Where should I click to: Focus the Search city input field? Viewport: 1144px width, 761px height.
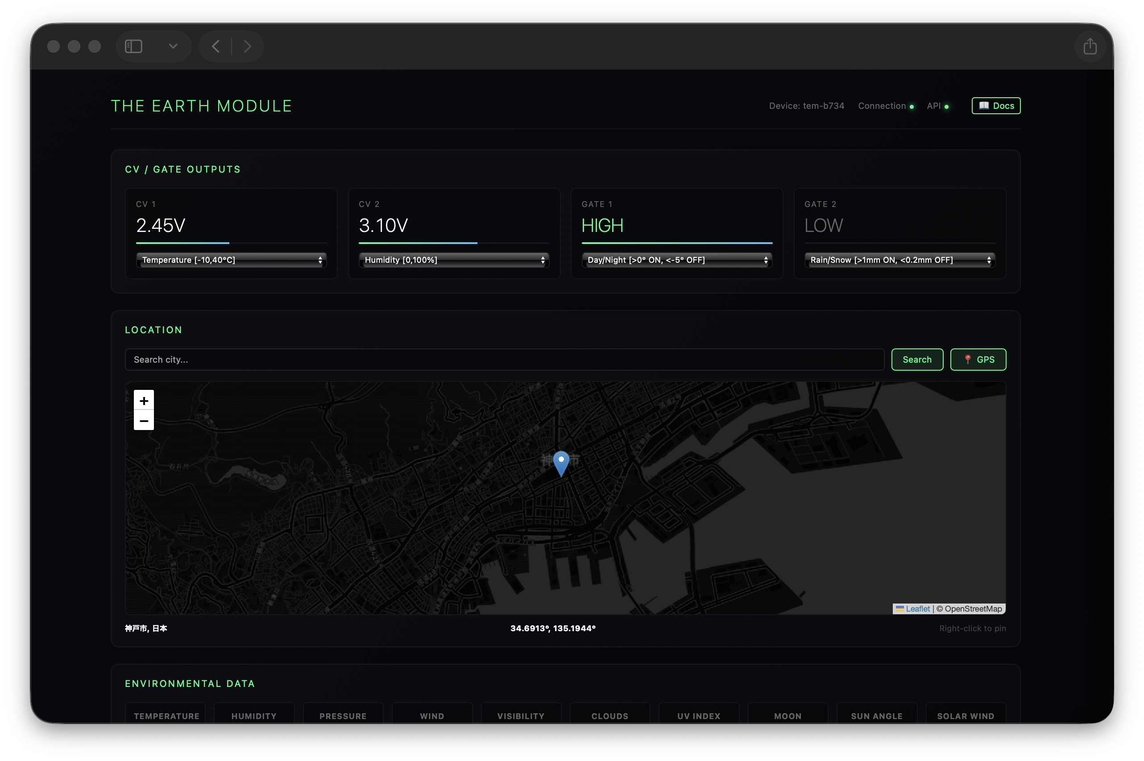[504, 360]
